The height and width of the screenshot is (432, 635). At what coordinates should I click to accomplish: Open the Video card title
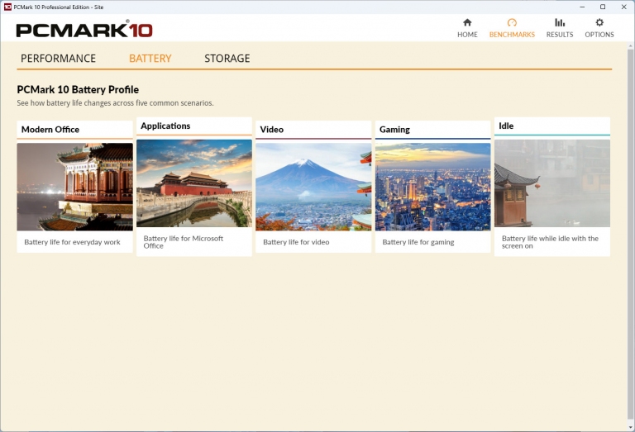click(272, 130)
